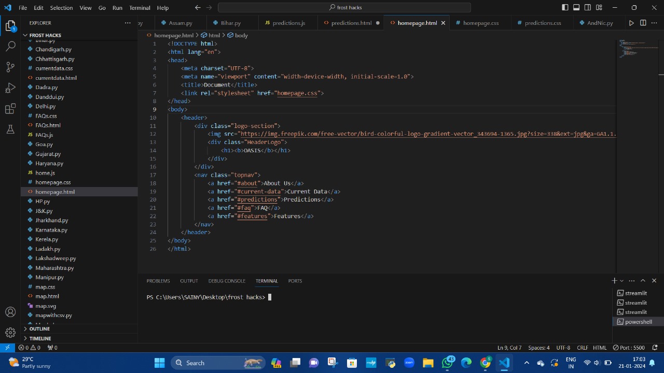Open the File menu

pos(23,8)
